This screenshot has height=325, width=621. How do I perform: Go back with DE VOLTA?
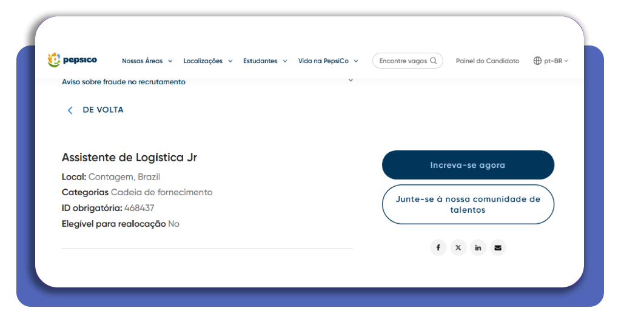pyautogui.click(x=103, y=110)
